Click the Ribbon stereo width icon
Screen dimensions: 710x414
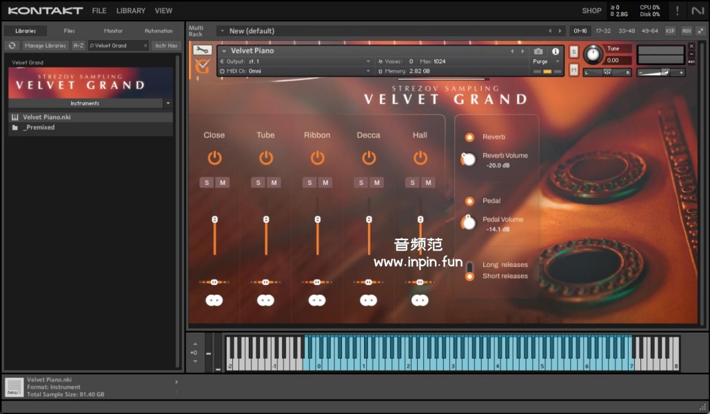[x=317, y=300]
